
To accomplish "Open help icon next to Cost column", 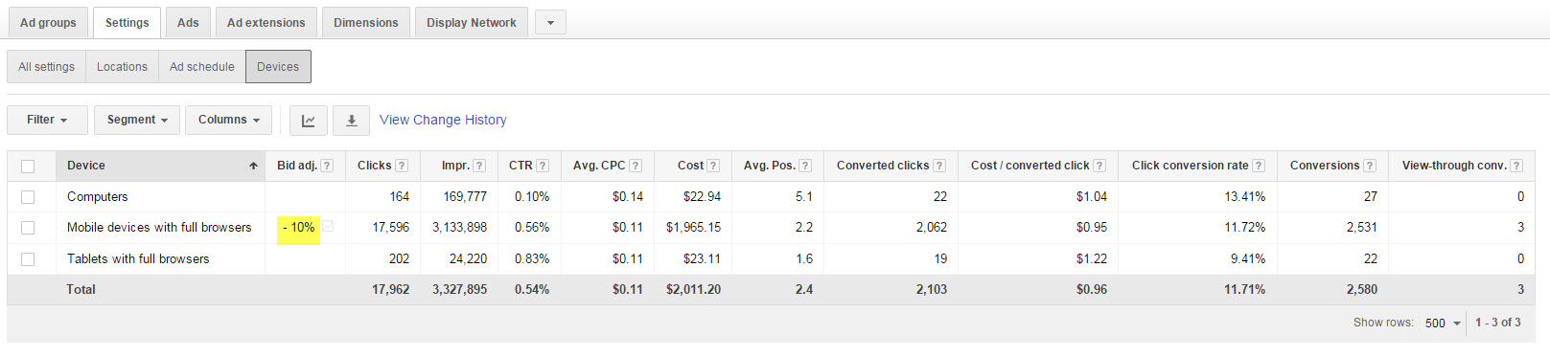I will [713, 166].
